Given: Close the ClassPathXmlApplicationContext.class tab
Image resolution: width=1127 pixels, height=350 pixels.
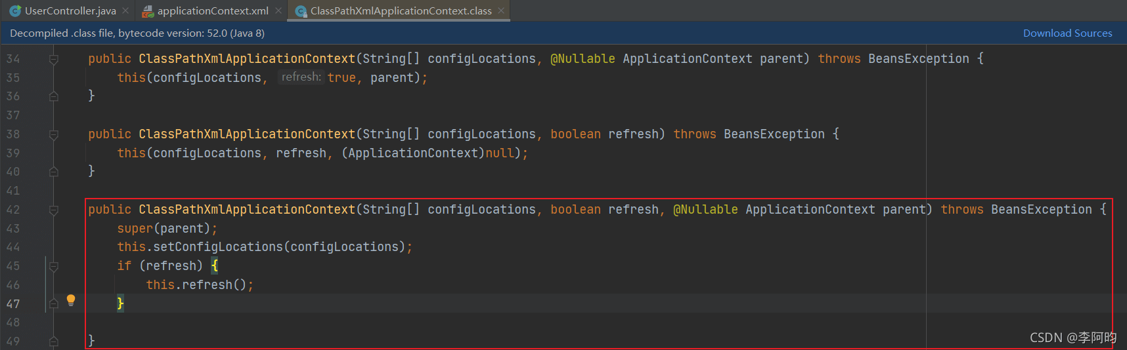Looking at the screenshot, I should click(x=501, y=10).
